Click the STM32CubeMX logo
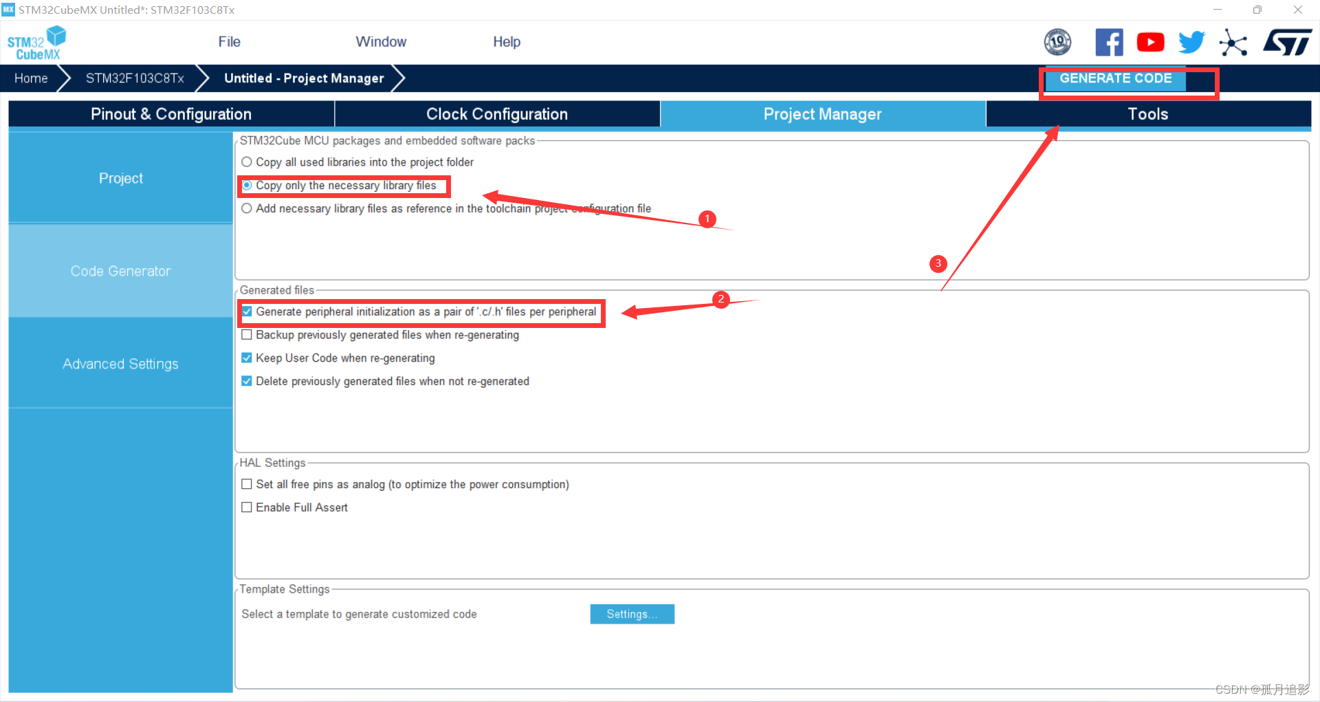This screenshot has height=702, width=1320. (36, 43)
